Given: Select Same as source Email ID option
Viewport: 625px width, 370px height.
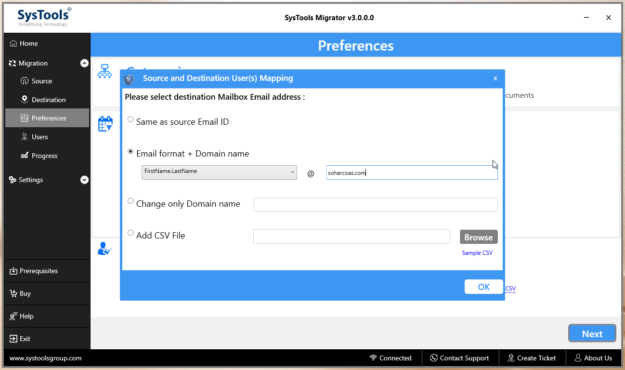Looking at the screenshot, I should point(130,119).
